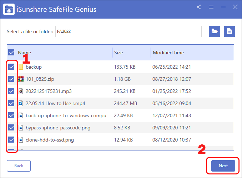Click the add file document button

[x=230, y=31]
